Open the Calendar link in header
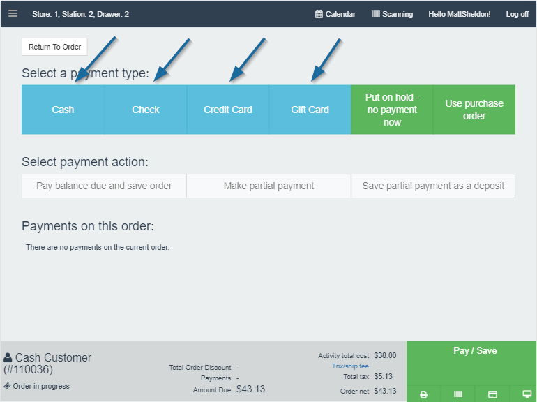Image resolution: width=537 pixels, height=402 pixels. [335, 14]
